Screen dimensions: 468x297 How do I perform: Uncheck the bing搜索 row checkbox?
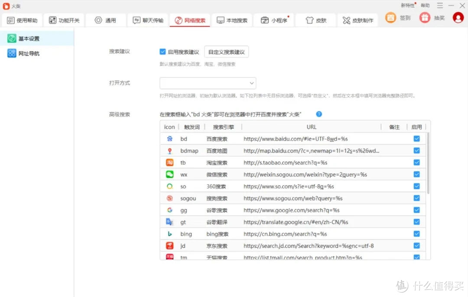pyautogui.click(x=417, y=234)
